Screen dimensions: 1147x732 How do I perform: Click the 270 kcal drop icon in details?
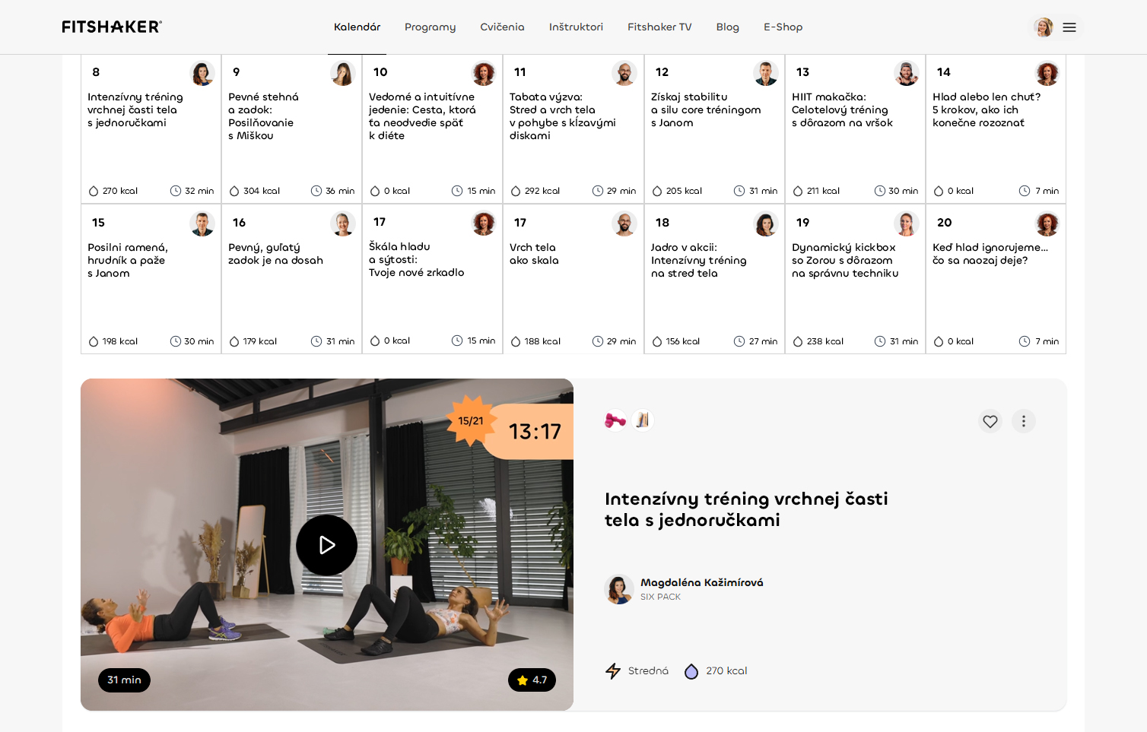(x=691, y=671)
